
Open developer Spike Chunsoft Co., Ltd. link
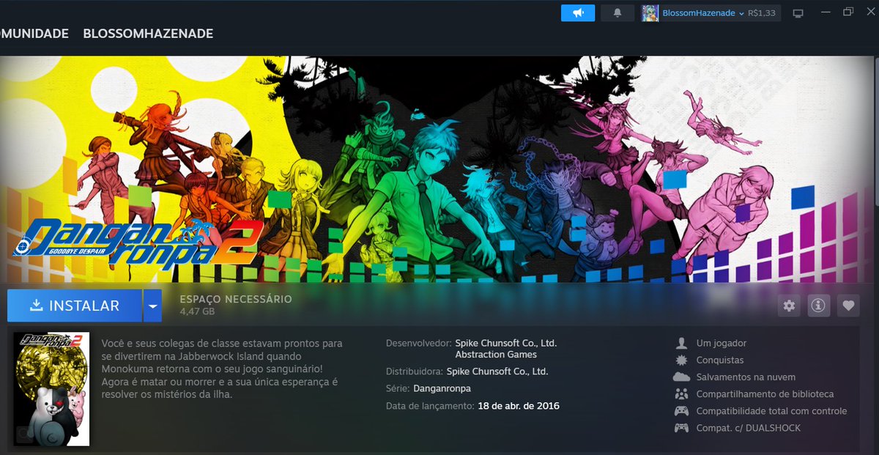[506, 343]
